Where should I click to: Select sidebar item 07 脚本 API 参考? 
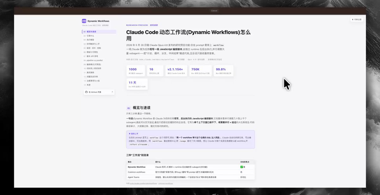pos(99,56)
